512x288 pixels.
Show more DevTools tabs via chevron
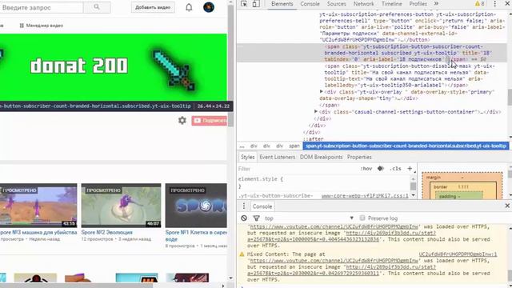(436, 3)
